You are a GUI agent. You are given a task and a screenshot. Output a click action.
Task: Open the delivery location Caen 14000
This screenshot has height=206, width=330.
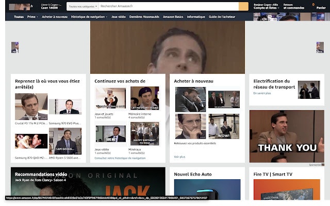click(51, 6)
